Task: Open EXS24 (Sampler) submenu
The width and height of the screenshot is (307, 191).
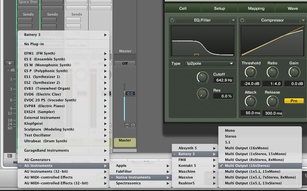Action: (63, 112)
